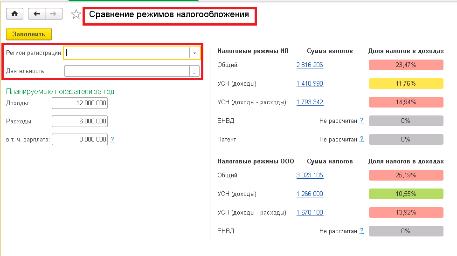Viewport: 457px width, 256px height.
Task: Click the yellow 11,76% share bar
Action: click(x=406, y=84)
